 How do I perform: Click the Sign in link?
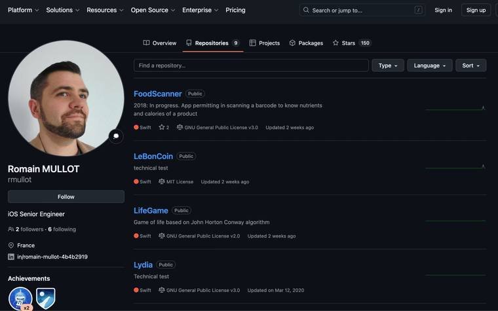[x=443, y=10]
